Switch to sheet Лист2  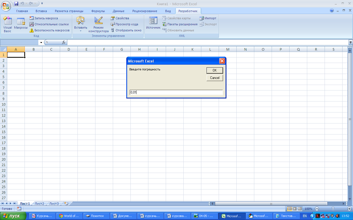pos(39,204)
